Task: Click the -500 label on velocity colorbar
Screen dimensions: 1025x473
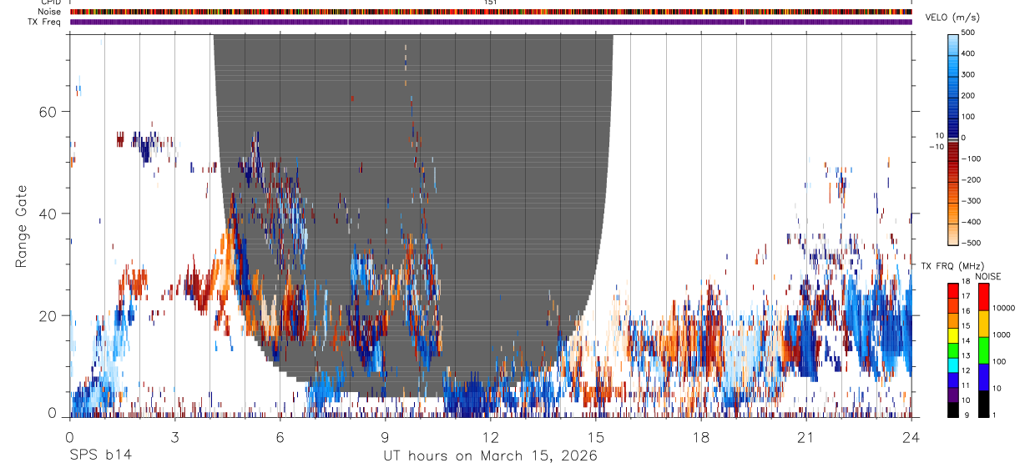Action: coord(971,243)
